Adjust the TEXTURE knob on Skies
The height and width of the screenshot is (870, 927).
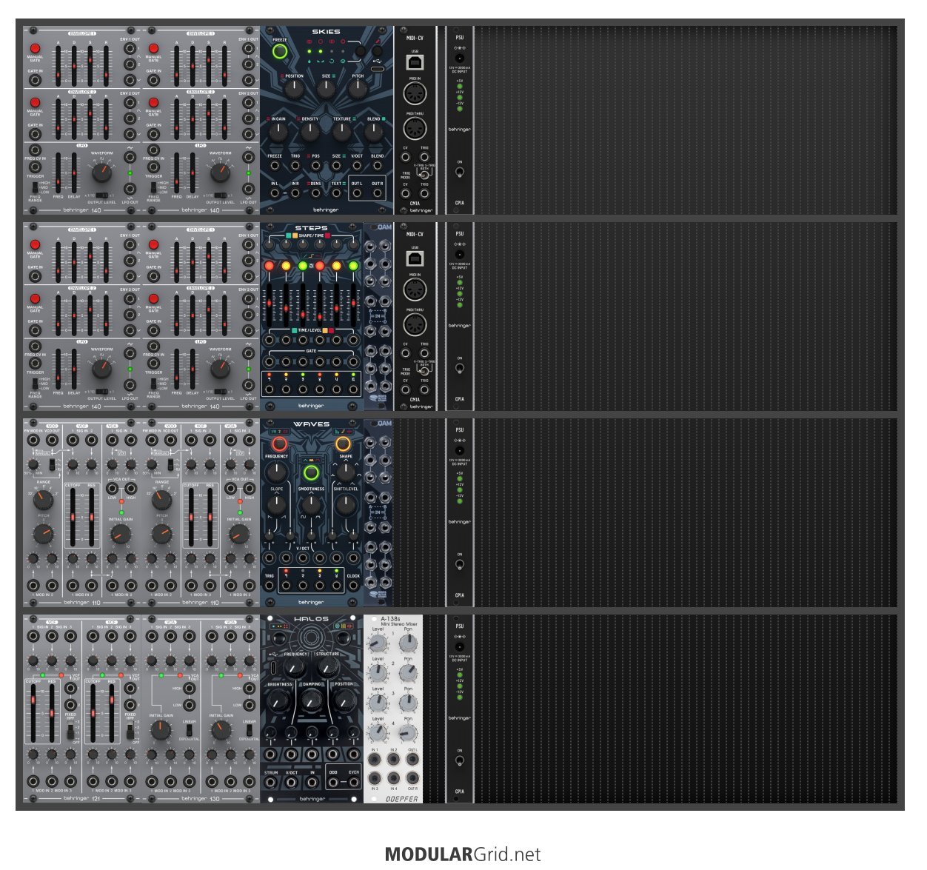[341, 133]
